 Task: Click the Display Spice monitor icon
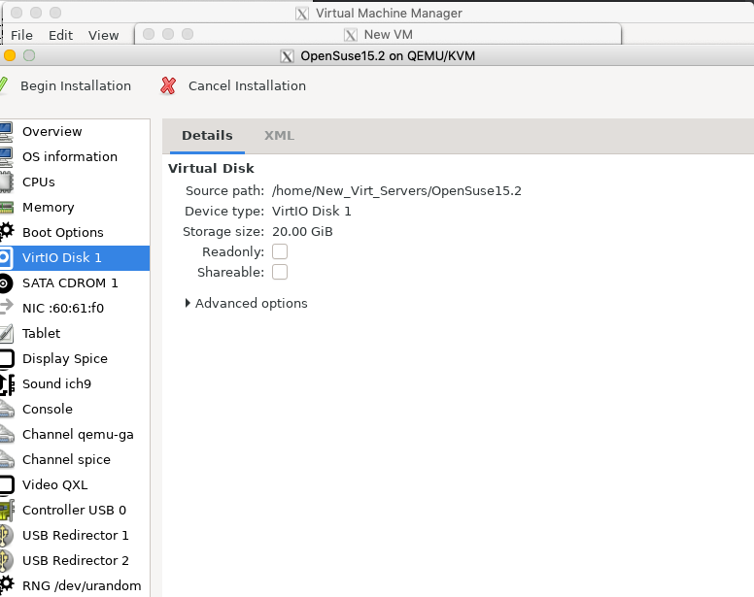pyautogui.click(x=7, y=359)
